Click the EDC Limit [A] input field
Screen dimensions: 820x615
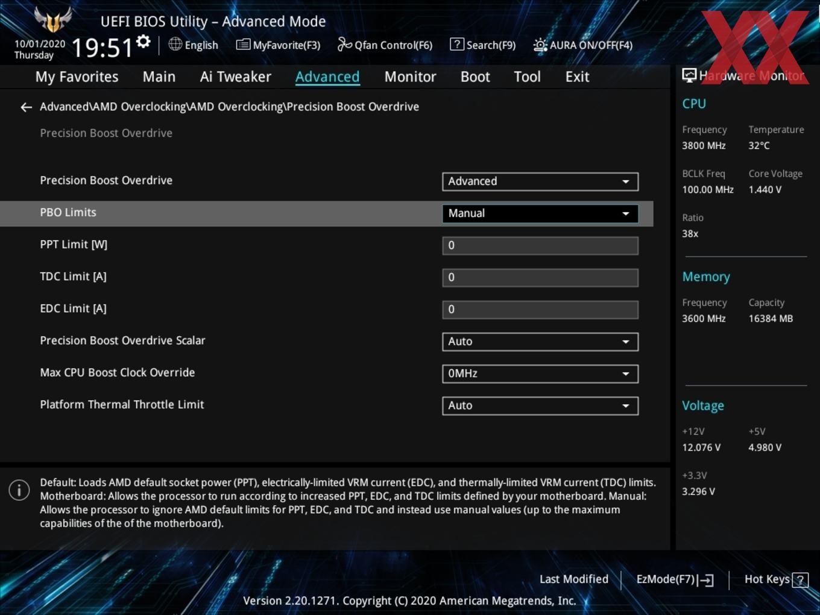(540, 309)
